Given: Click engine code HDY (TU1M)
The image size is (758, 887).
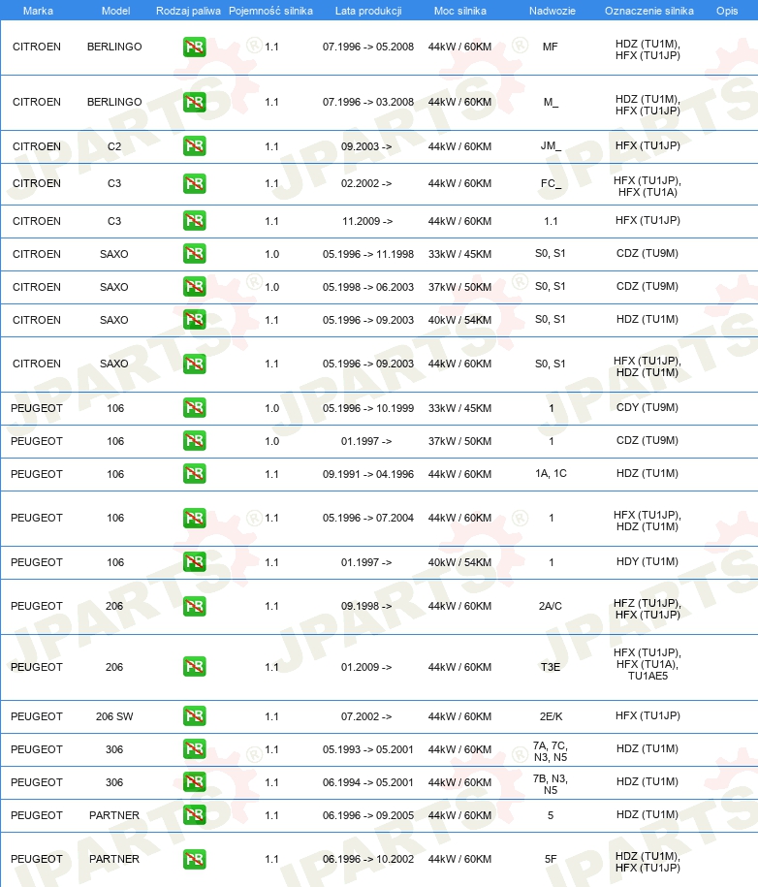Looking at the screenshot, I should click(647, 561).
